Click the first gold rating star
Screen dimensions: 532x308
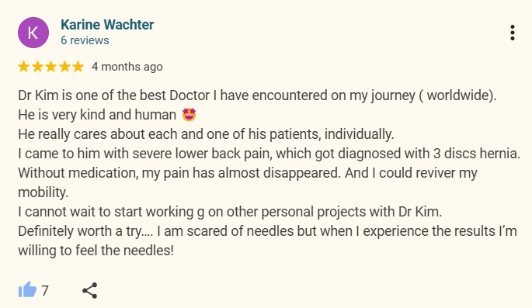[x=23, y=67]
